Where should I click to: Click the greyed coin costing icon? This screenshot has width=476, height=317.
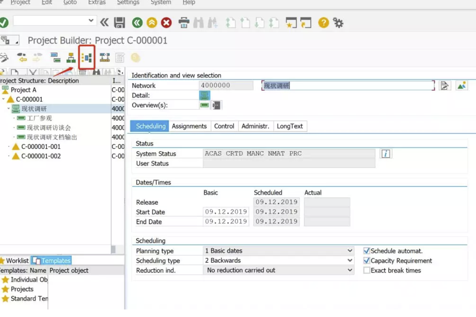tap(135, 57)
